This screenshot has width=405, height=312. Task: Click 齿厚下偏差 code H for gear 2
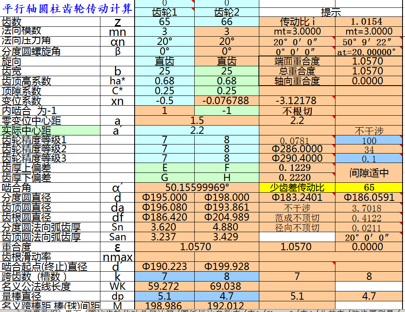(226, 178)
